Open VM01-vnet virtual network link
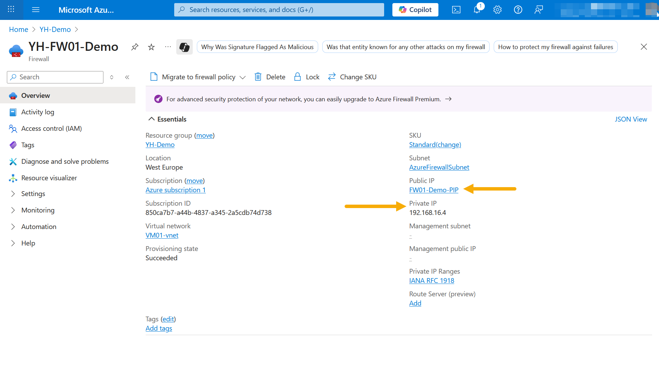 (162, 235)
